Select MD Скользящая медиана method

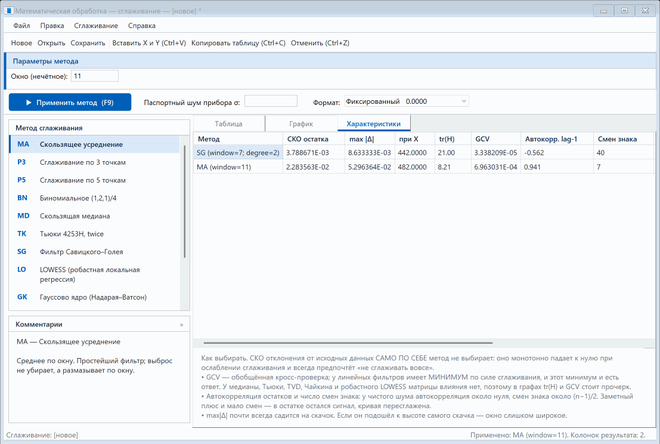click(x=94, y=216)
